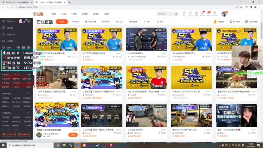Open the 【小探】我来咯~ stream title

tap(136, 130)
